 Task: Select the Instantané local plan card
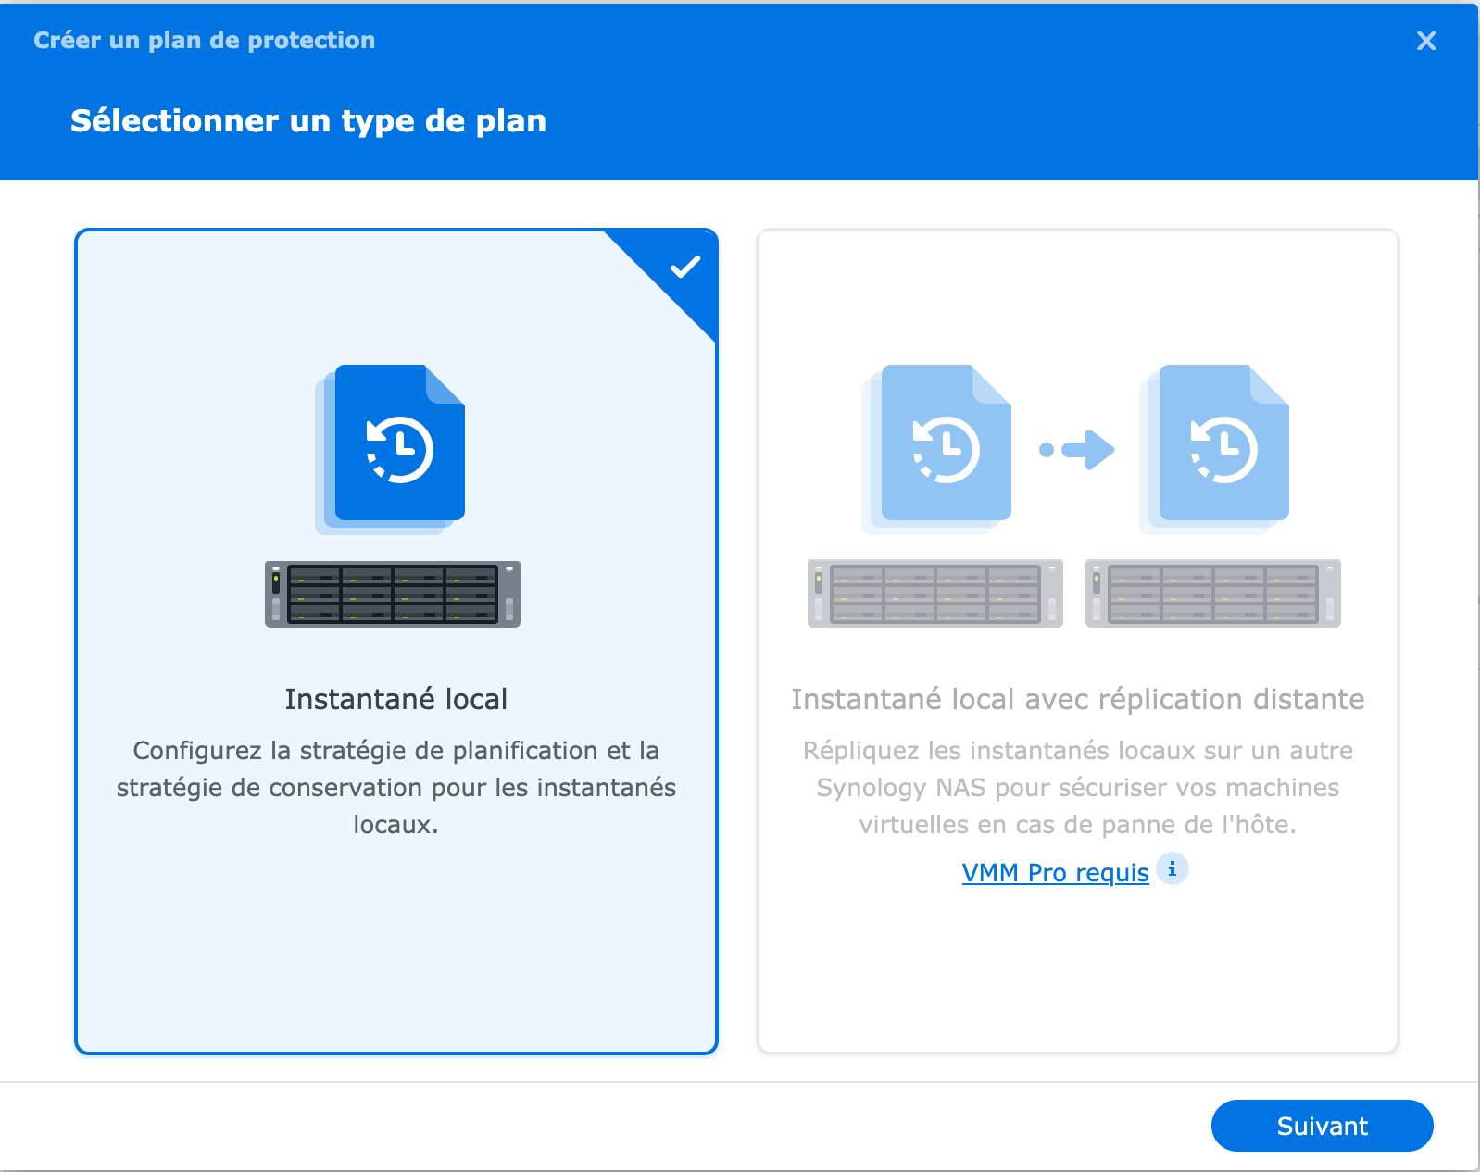tap(396, 642)
